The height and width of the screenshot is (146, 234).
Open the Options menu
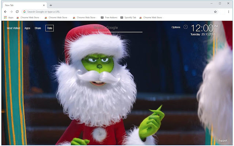pyautogui.click(x=176, y=27)
